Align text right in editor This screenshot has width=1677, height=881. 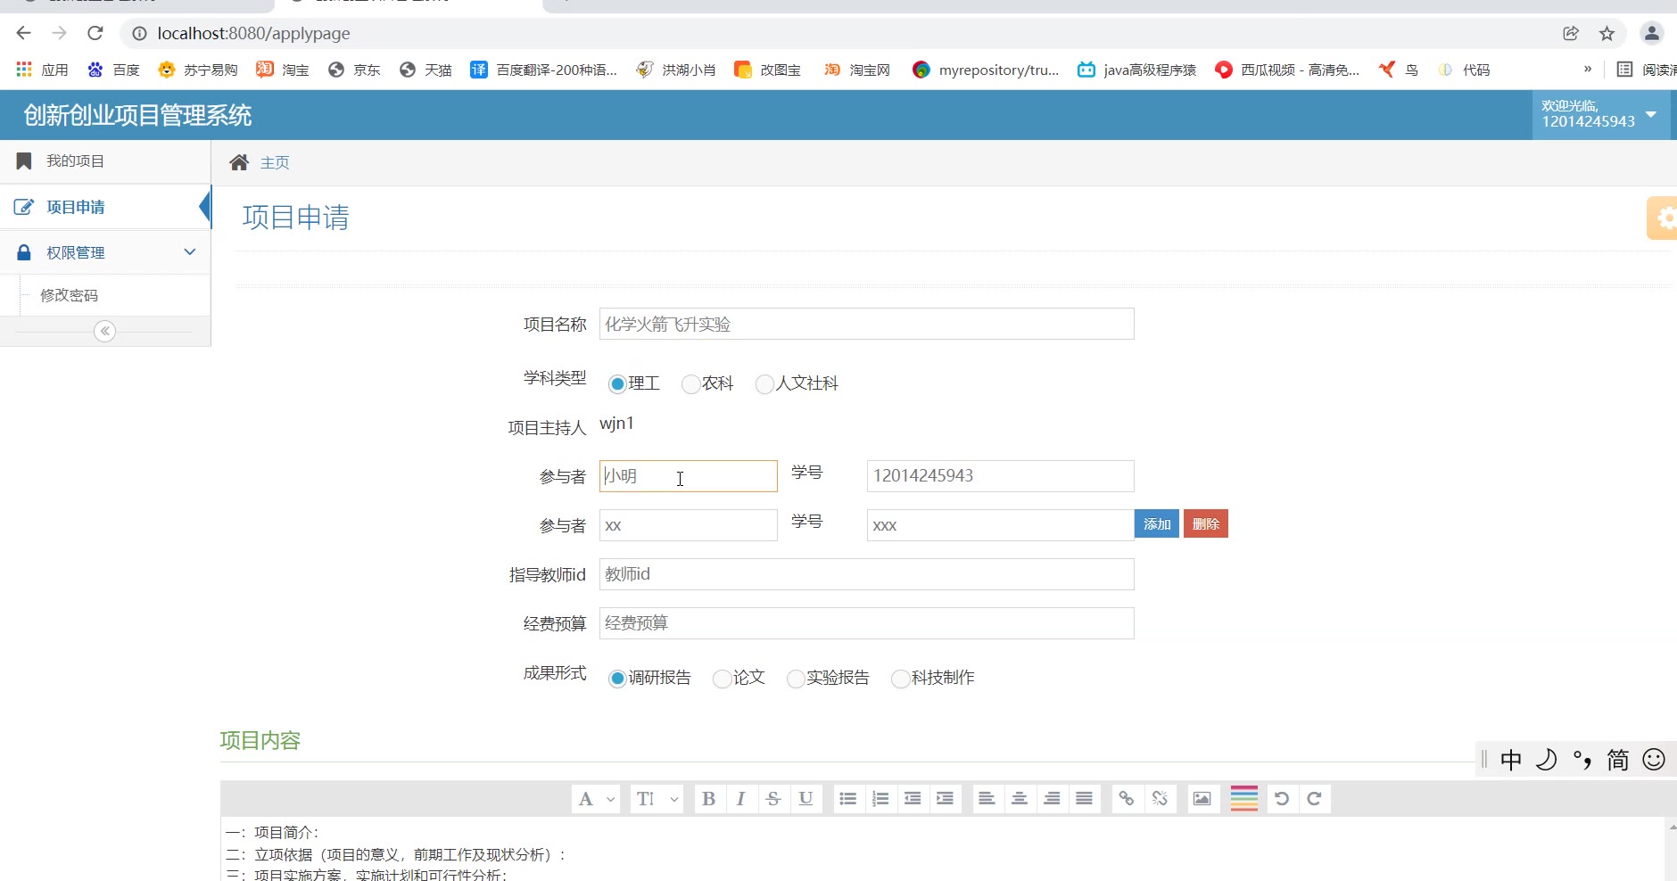click(x=1053, y=799)
